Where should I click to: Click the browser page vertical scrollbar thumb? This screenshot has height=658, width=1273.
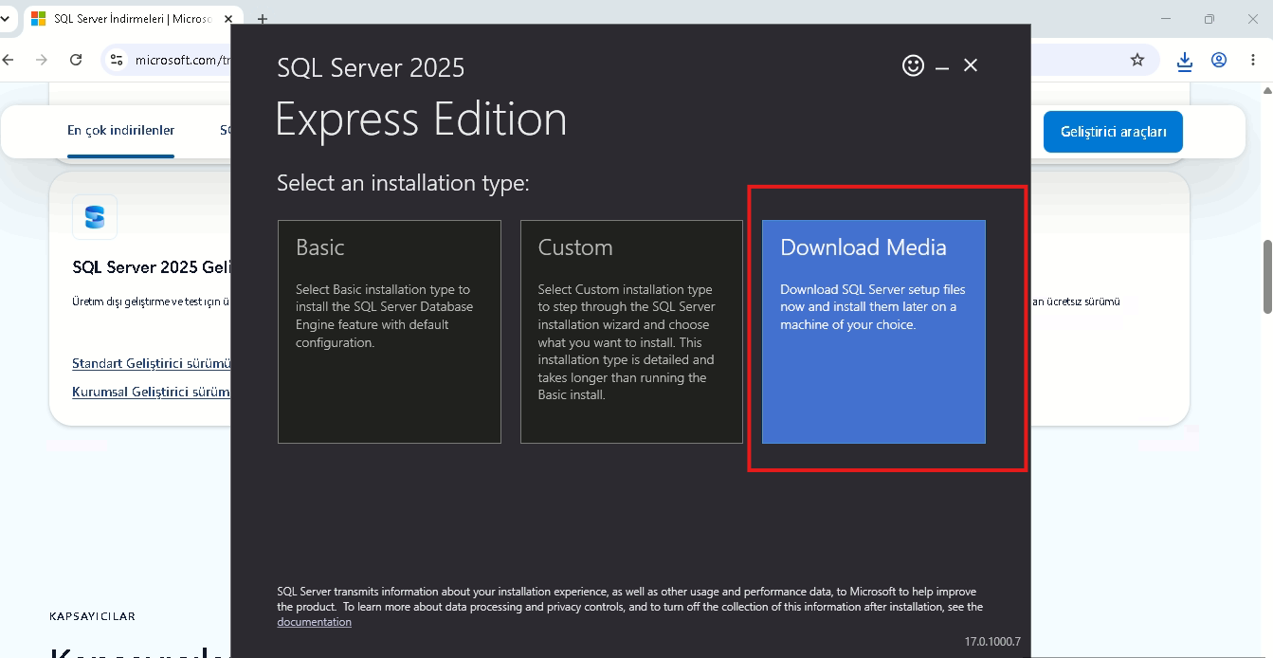coord(1267,276)
